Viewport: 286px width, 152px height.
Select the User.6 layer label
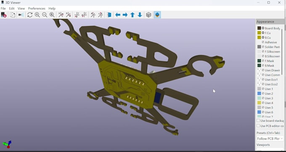pyautogui.click(x=269, y=112)
